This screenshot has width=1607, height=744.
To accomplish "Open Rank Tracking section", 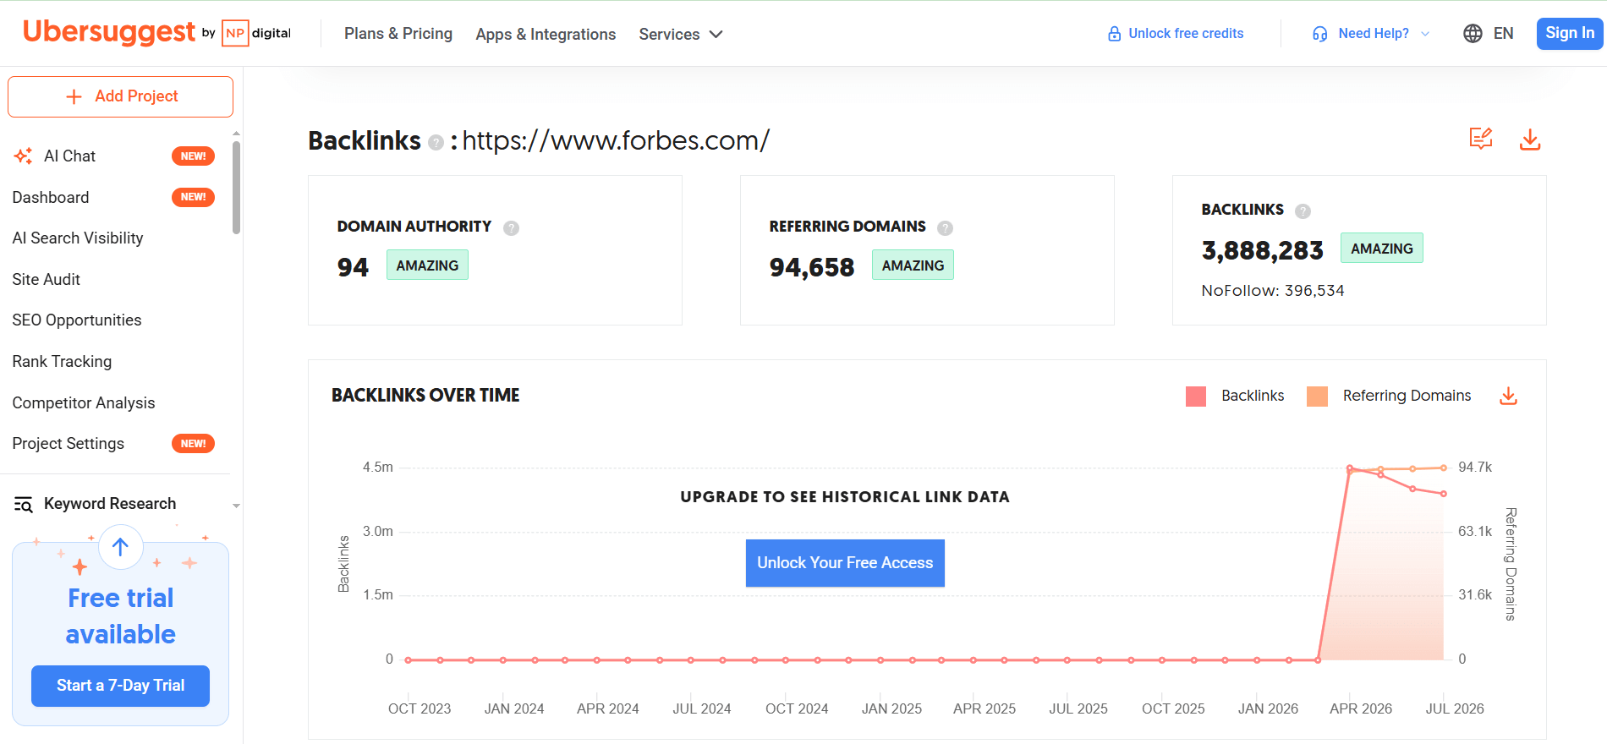I will (62, 362).
